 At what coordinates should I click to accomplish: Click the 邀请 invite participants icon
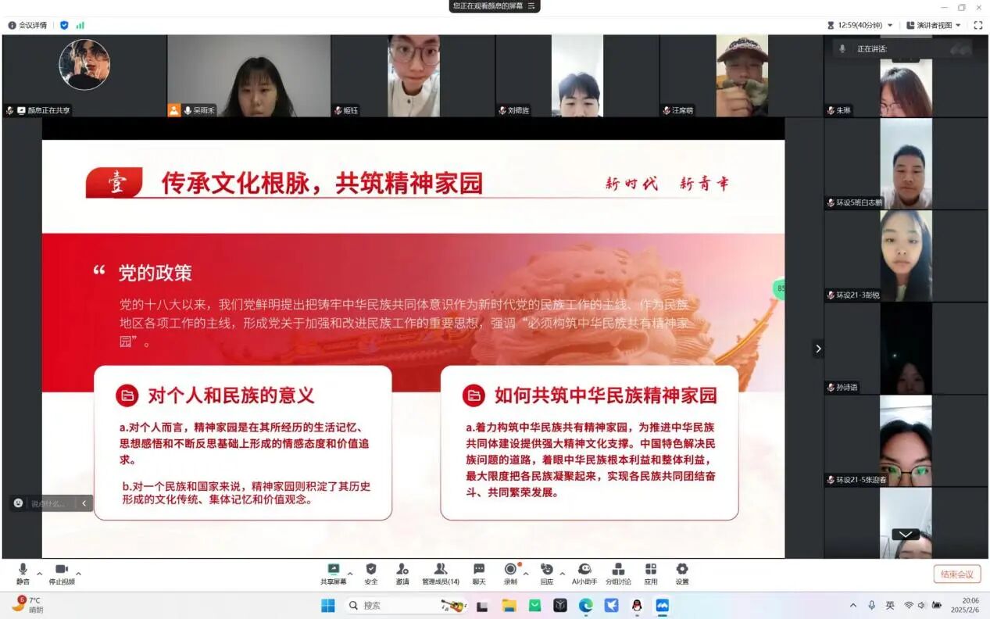tap(402, 573)
